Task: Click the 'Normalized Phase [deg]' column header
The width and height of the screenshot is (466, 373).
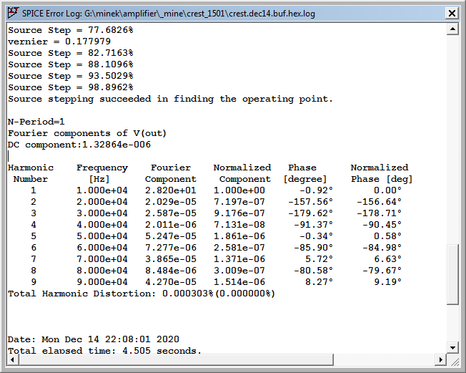Action: (381, 173)
